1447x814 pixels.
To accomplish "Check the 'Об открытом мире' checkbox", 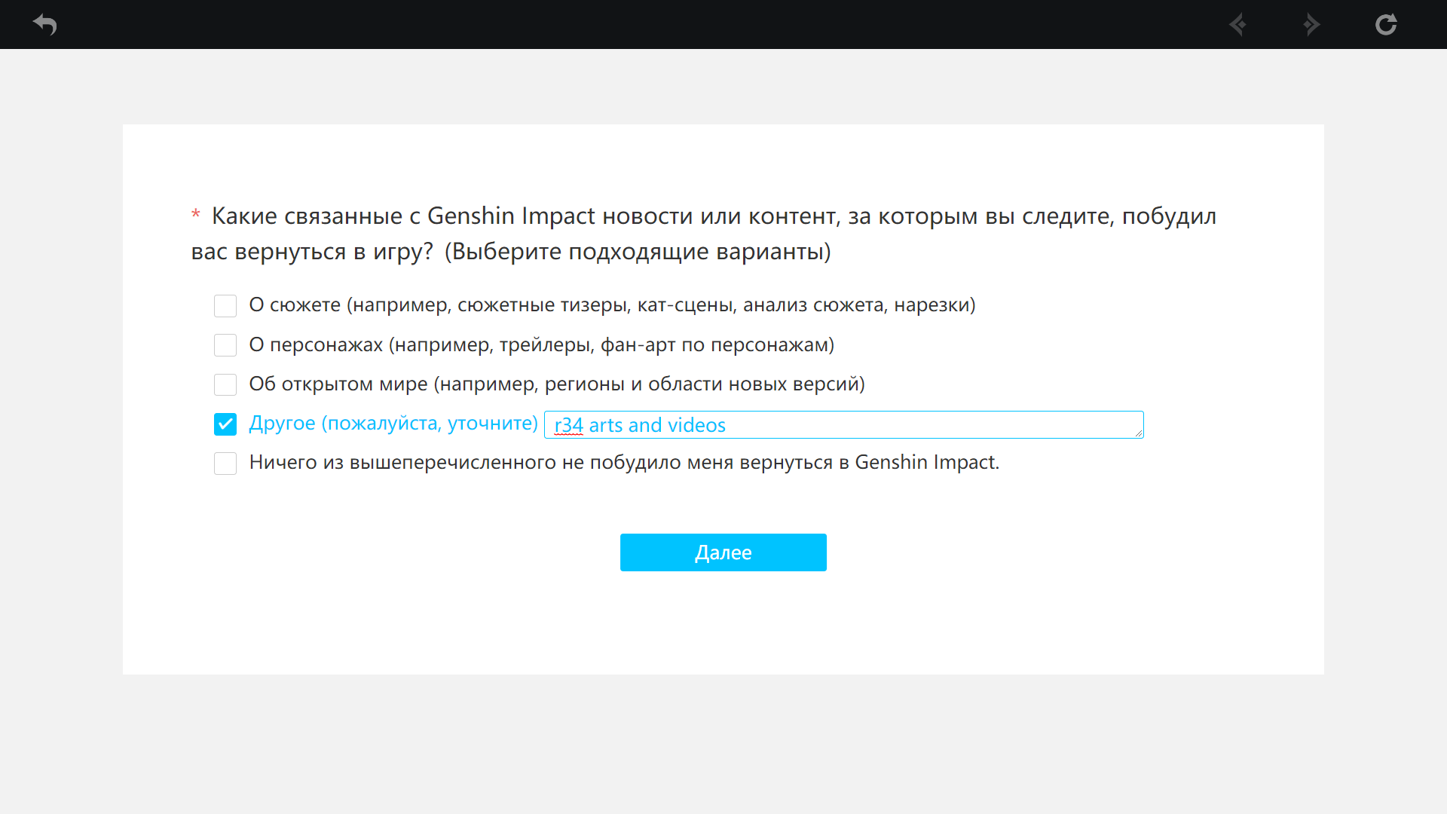I will point(225,384).
